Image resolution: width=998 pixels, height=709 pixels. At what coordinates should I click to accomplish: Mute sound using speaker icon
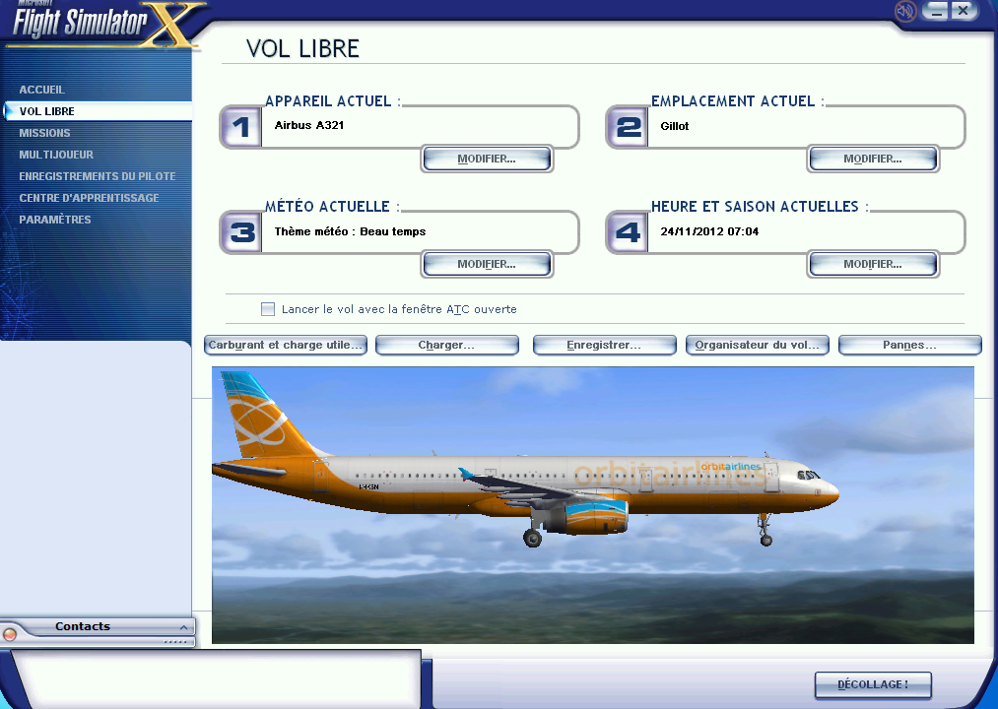[x=904, y=11]
